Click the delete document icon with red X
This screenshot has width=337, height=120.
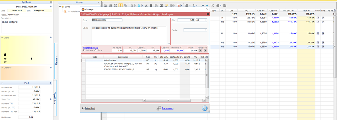point(178,5)
